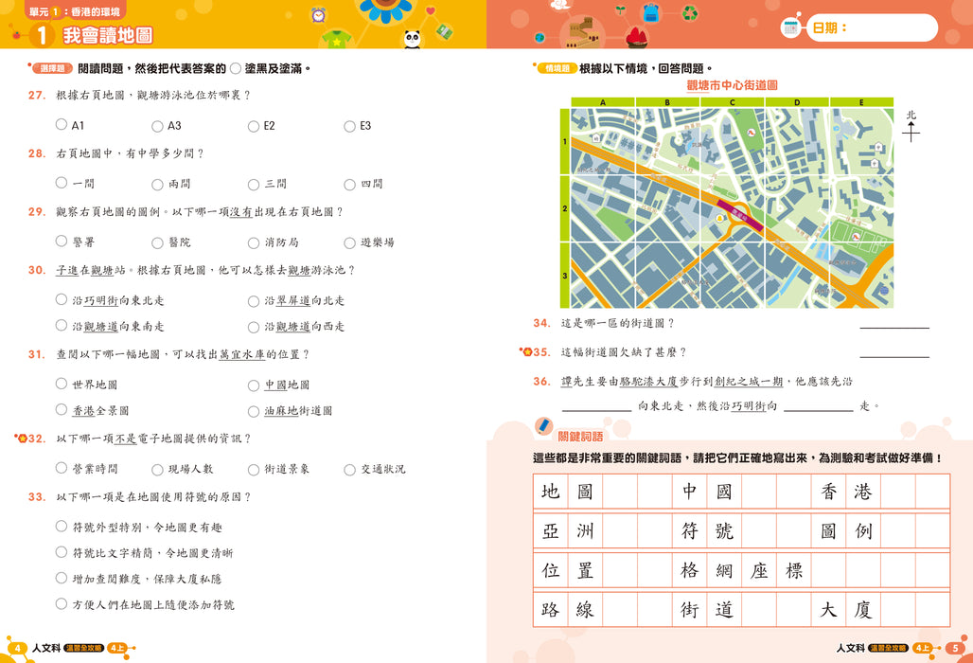Click the small heart icon
Image resolution: width=973 pixels, height=663 pixels.
coord(431,10)
